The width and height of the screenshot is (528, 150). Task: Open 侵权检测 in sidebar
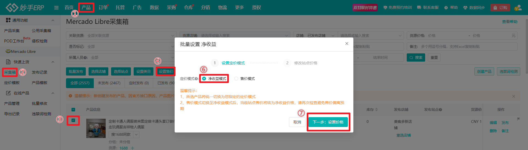coord(40,41)
